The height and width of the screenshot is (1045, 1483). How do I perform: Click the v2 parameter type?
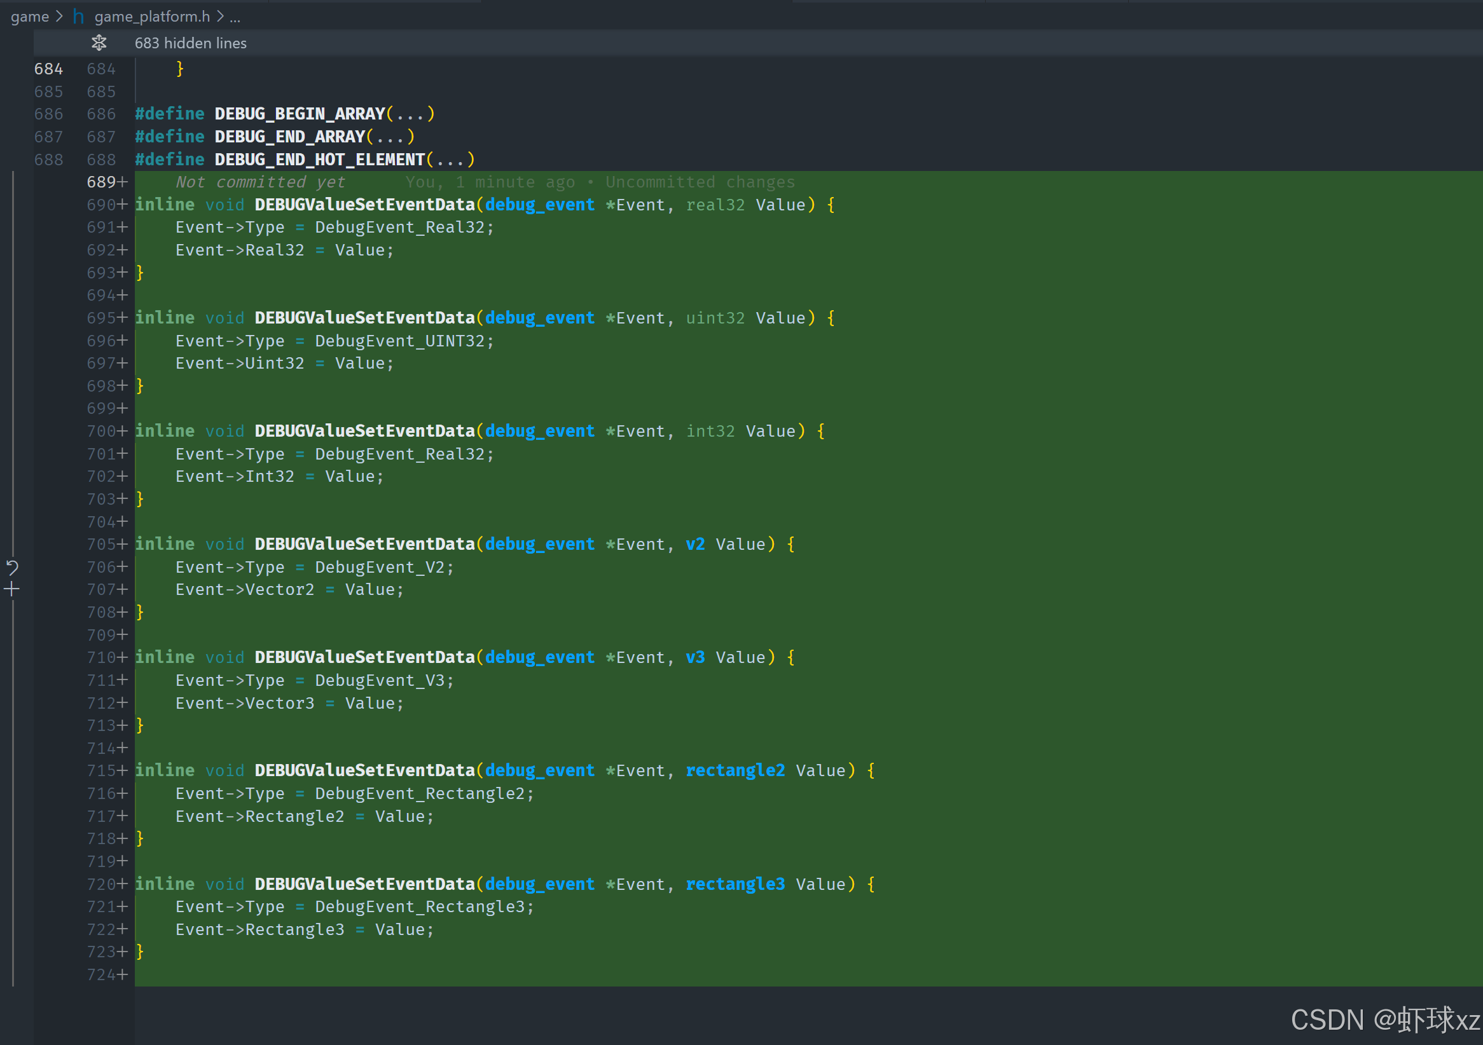click(694, 544)
